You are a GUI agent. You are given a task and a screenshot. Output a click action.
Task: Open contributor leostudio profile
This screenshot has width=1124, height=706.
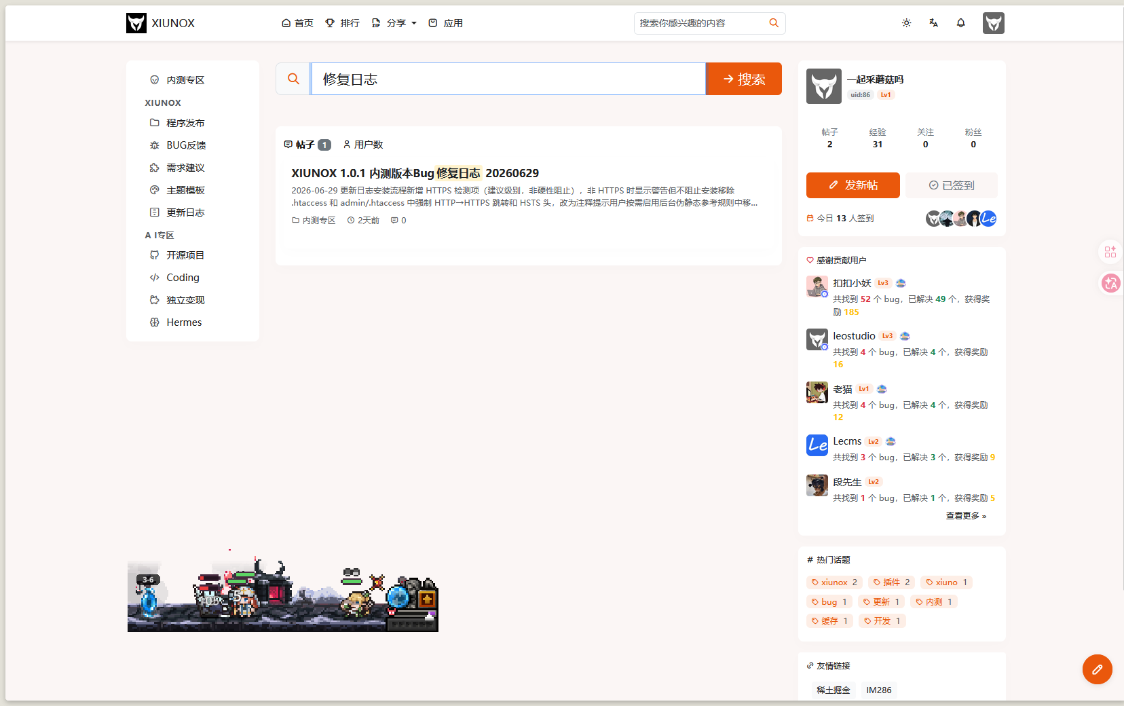click(854, 336)
